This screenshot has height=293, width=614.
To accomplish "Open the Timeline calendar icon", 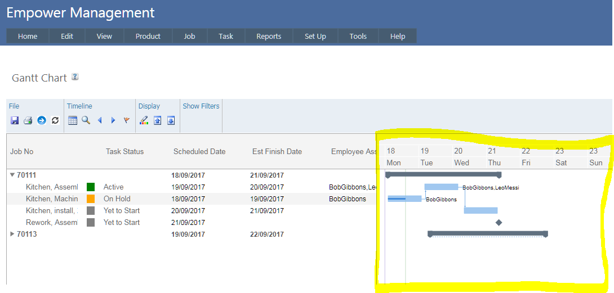I will click(x=73, y=120).
